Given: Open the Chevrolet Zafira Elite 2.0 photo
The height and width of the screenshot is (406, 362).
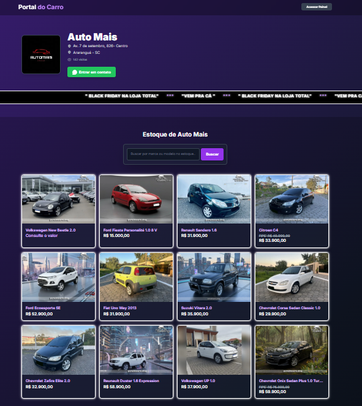Looking at the screenshot, I should click(x=59, y=350).
